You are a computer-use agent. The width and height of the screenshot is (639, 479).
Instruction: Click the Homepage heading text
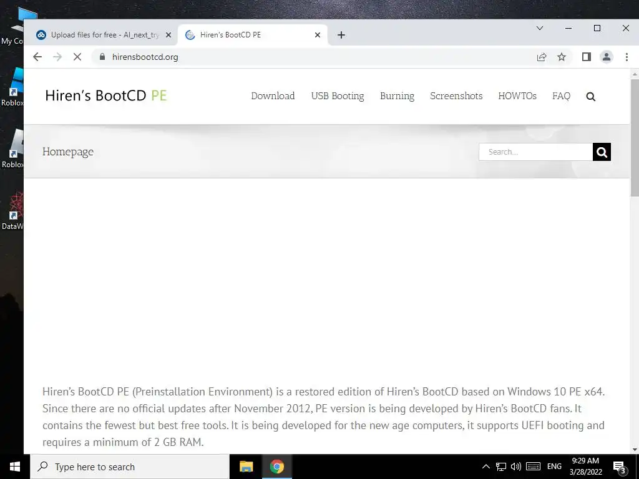click(x=68, y=152)
